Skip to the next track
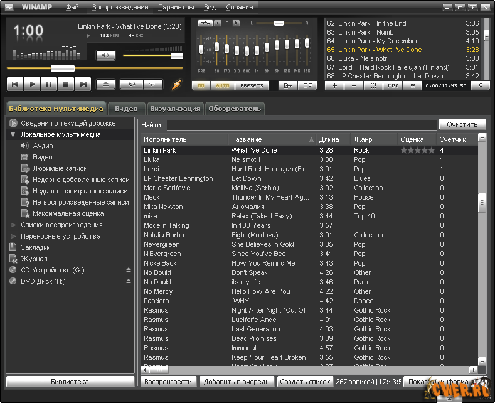 tap(83, 83)
